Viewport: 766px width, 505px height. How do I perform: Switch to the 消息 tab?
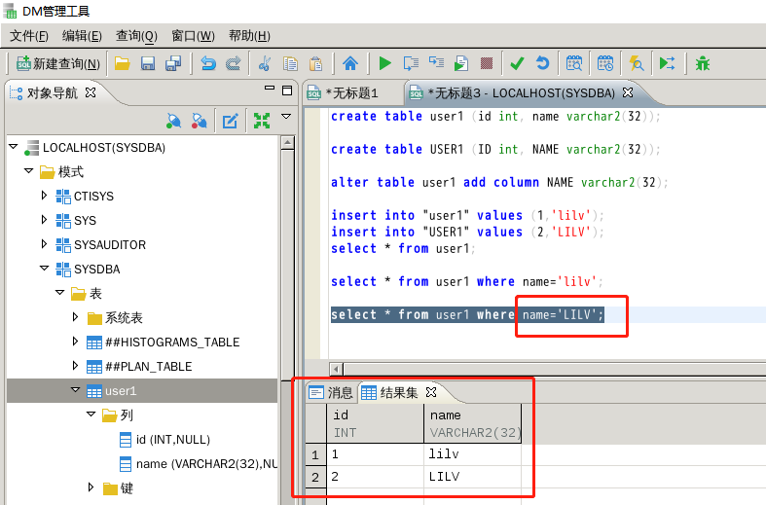[x=331, y=392]
